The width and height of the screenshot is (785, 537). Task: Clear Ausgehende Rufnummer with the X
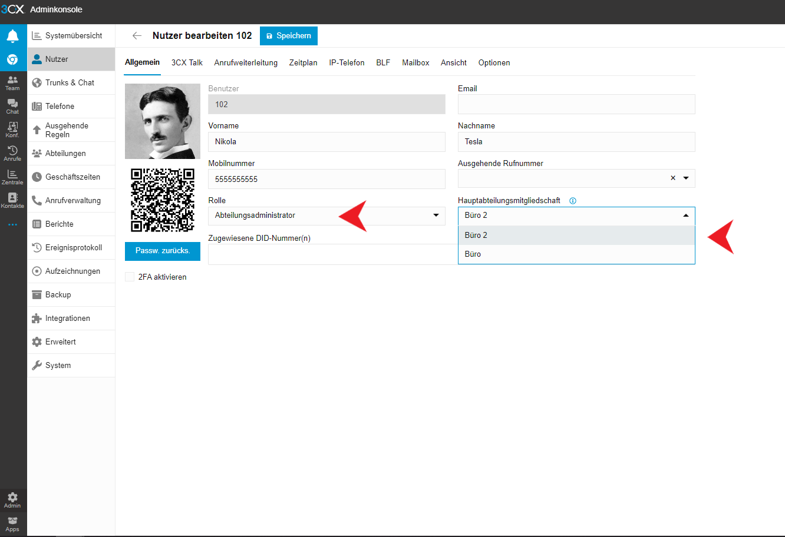click(x=673, y=178)
